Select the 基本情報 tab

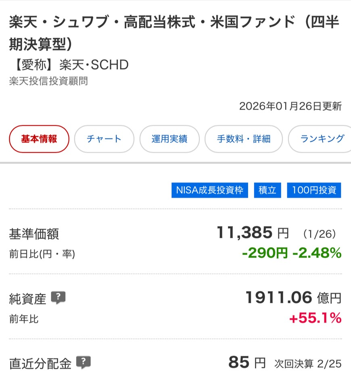pyautogui.click(x=39, y=139)
